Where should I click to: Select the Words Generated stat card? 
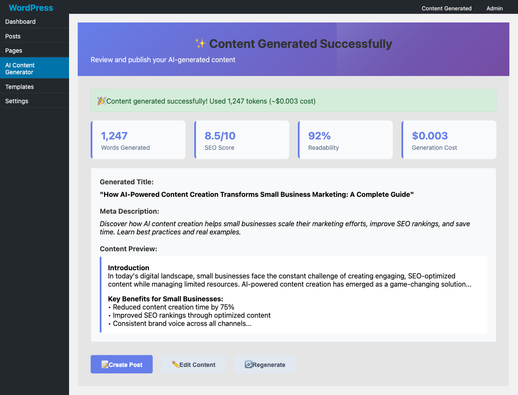[138, 139]
